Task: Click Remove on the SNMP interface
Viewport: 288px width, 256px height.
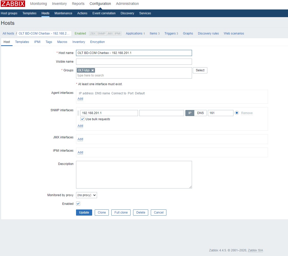Action: [247, 113]
